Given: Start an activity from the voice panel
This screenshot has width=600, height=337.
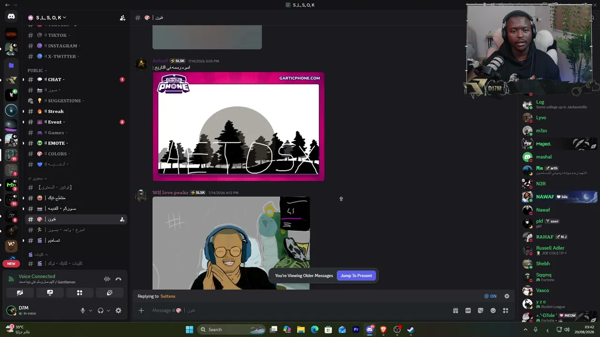Looking at the screenshot, I should click(80, 293).
